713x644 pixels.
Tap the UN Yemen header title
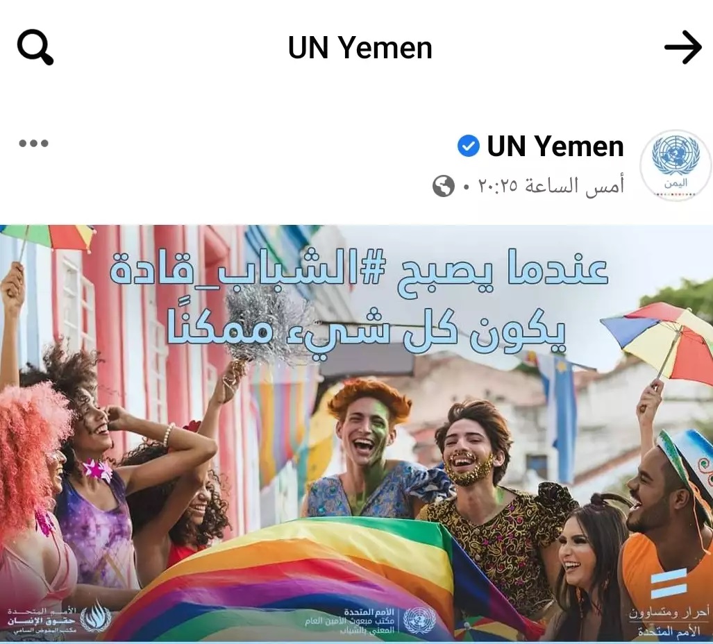tap(360, 48)
